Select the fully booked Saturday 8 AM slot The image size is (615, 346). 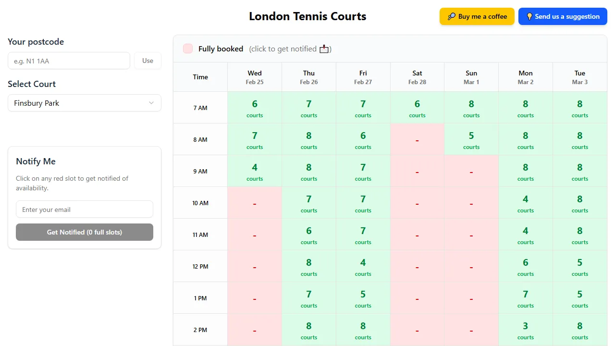(x=417, y=139)
